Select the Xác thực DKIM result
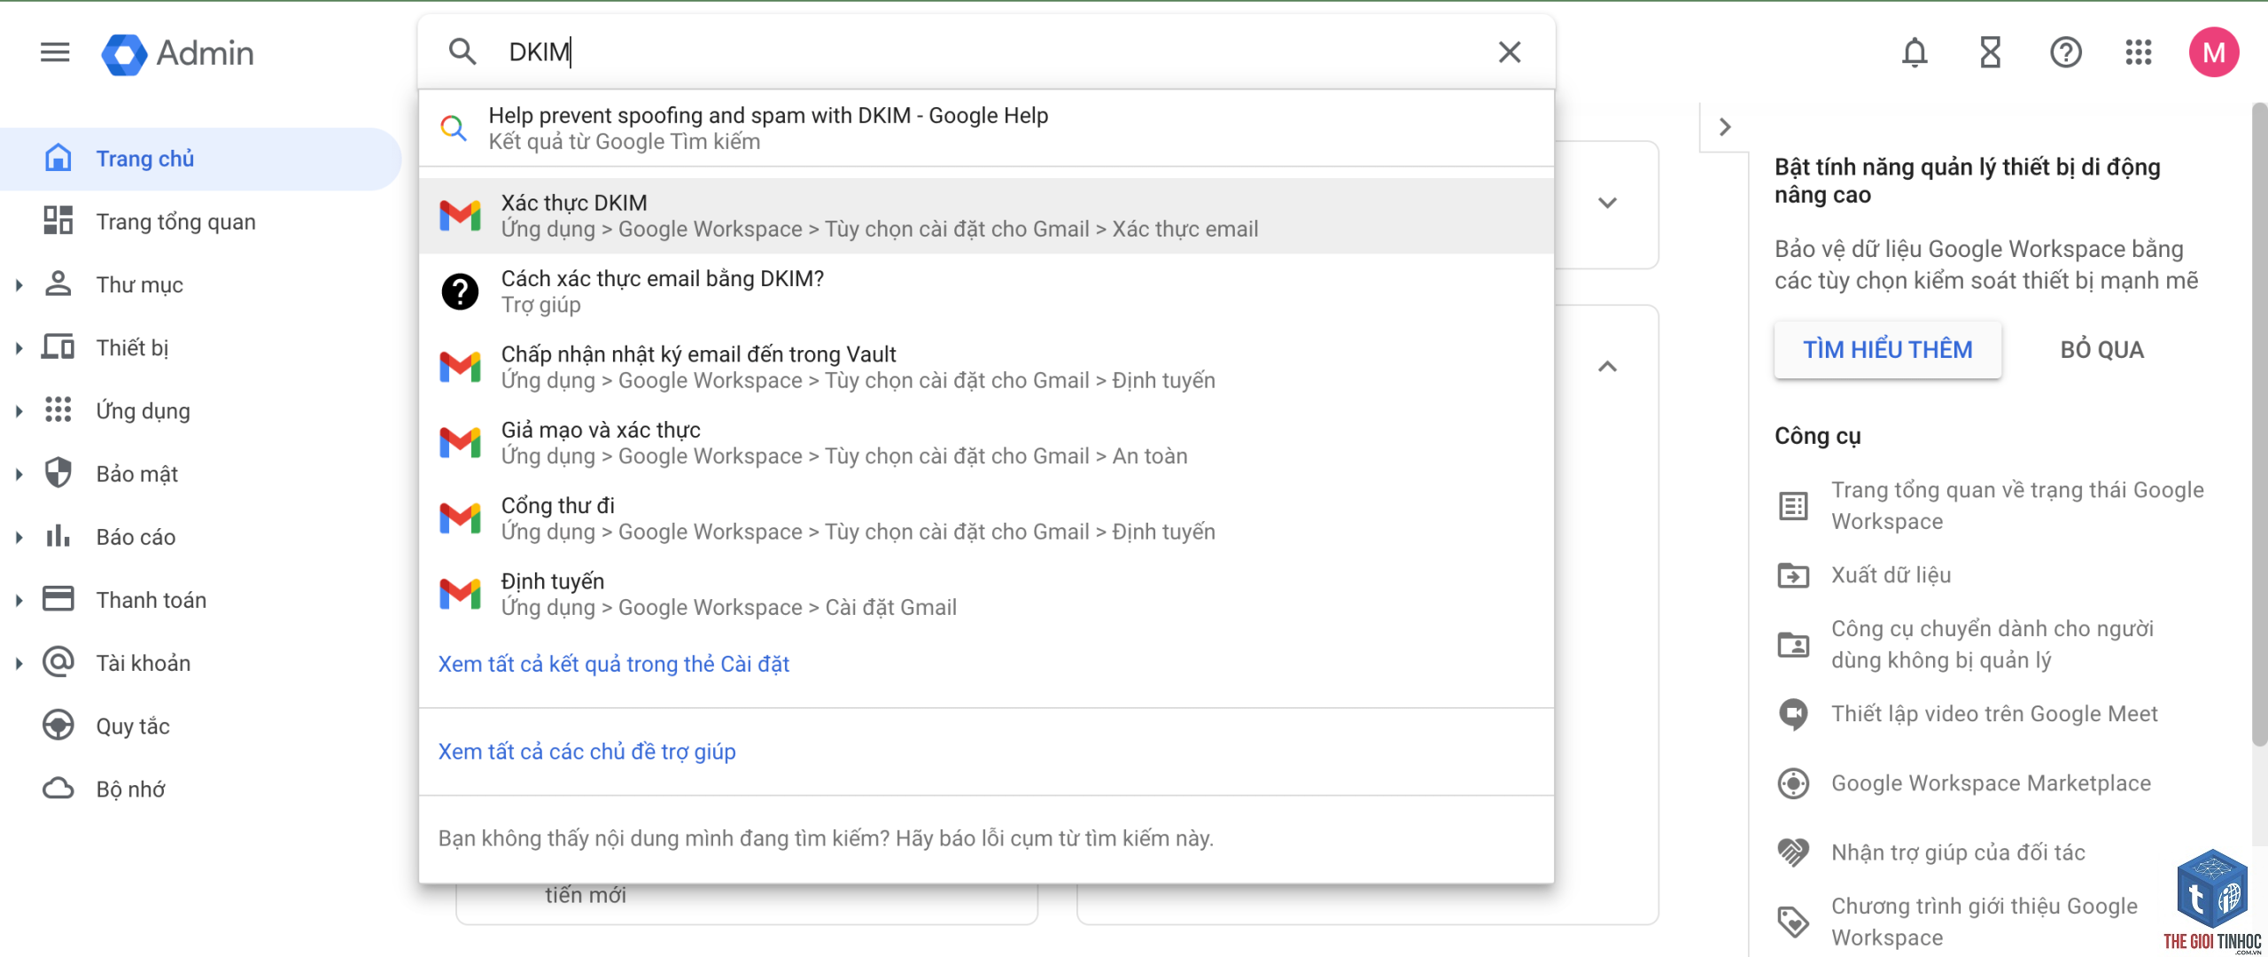The width and height of the screenshot is (2268, 957). (986, 215)
